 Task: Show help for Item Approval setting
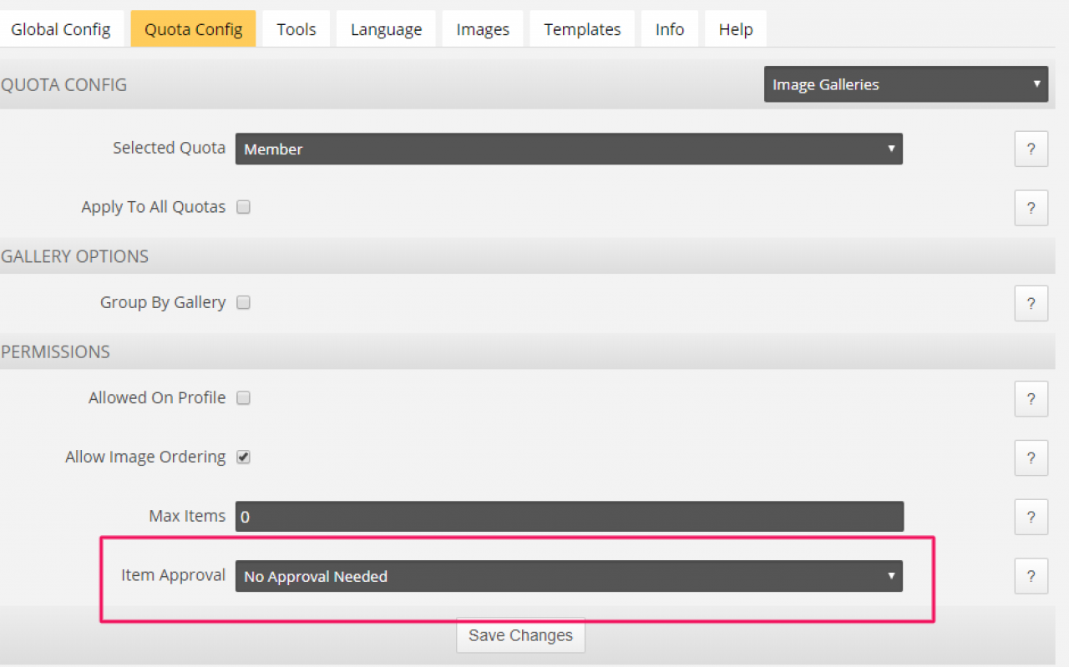pos(1031,576)
